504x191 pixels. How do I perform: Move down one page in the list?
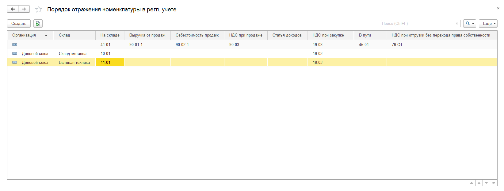(486, 183)
